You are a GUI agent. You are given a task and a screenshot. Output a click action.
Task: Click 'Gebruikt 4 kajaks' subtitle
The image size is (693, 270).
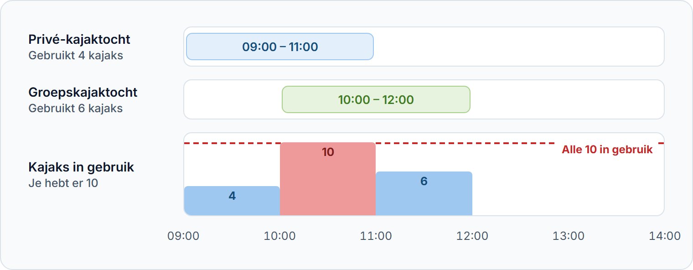coord(76,56)
